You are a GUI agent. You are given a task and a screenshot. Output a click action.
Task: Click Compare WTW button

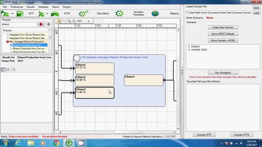point(242,135)
